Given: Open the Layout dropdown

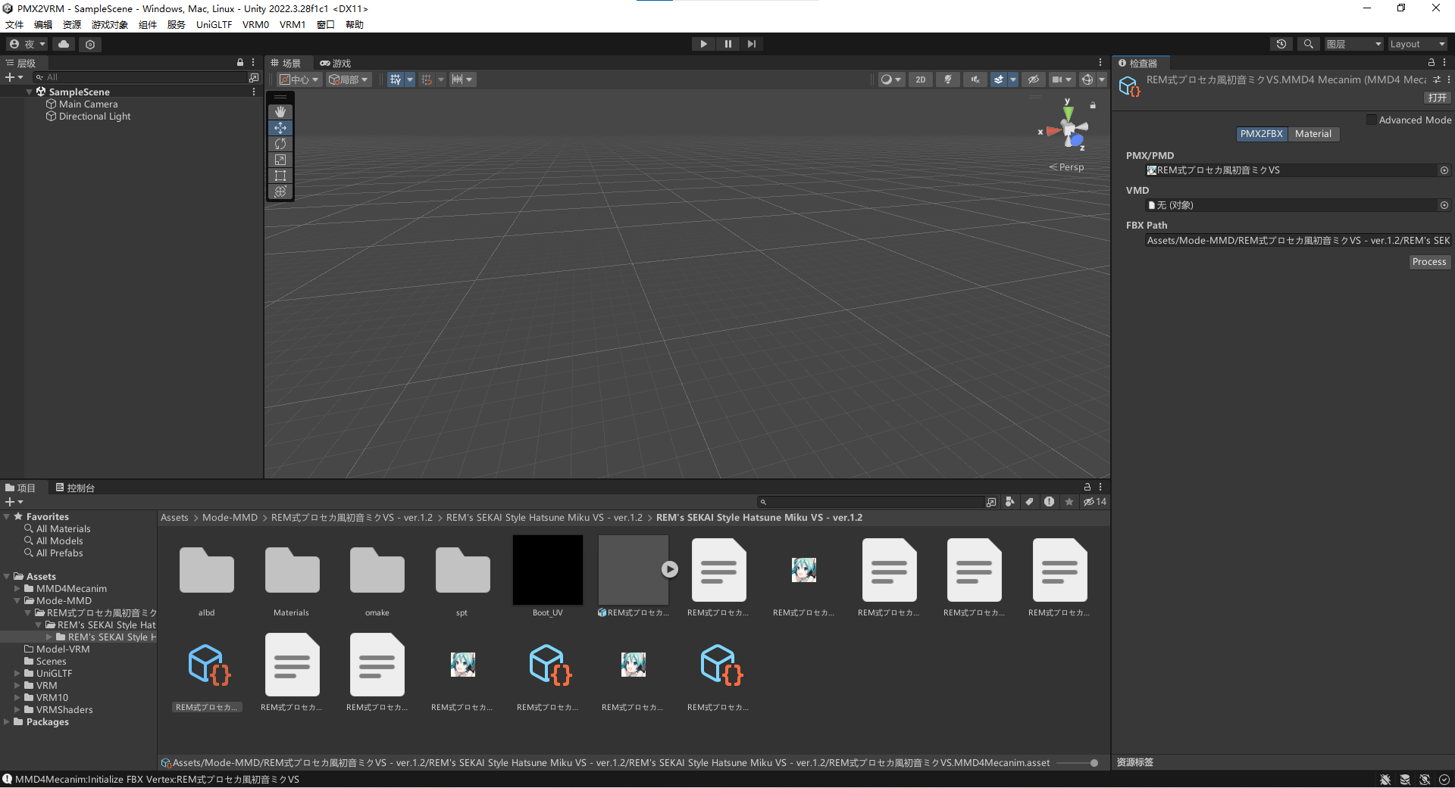Looking at the screenshot, I should pos(1418,44).
